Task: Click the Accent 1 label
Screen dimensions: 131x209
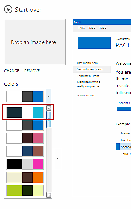Action: coord(124,103)
